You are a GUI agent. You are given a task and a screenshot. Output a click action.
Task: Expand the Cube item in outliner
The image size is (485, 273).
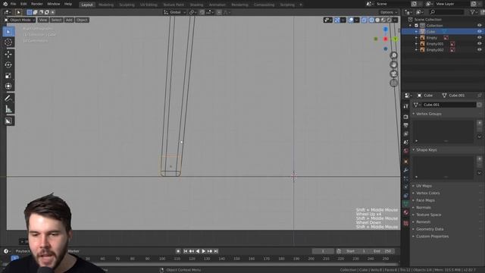(416, 32)
